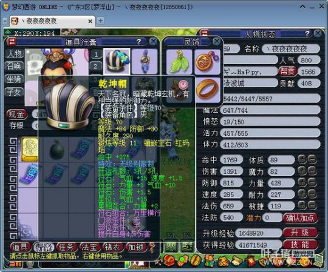Switch to the 人物 side tab

14,54
